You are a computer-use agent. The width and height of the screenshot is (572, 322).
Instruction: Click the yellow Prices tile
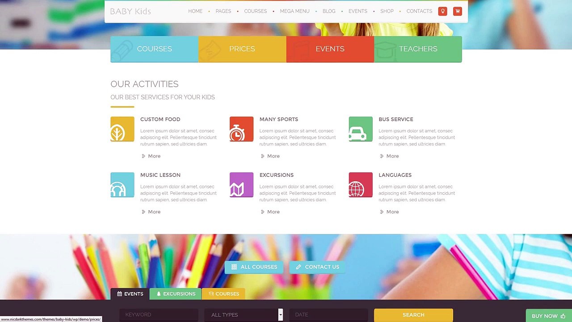[x=242, y=49]
